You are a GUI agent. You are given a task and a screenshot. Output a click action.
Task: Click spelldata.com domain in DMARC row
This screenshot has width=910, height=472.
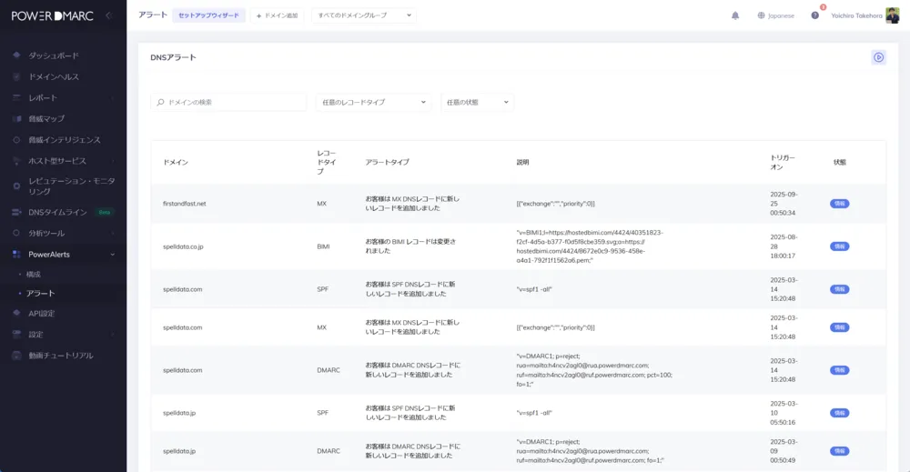(183, 370)
